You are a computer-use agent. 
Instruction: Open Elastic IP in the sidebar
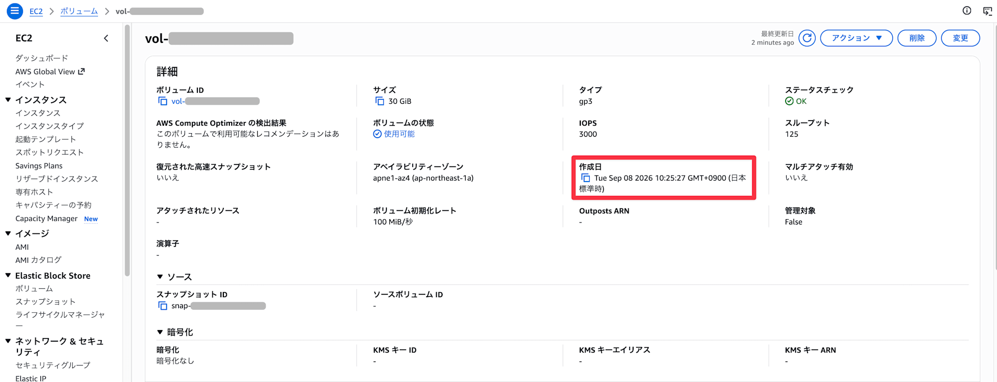pos(31,379)
